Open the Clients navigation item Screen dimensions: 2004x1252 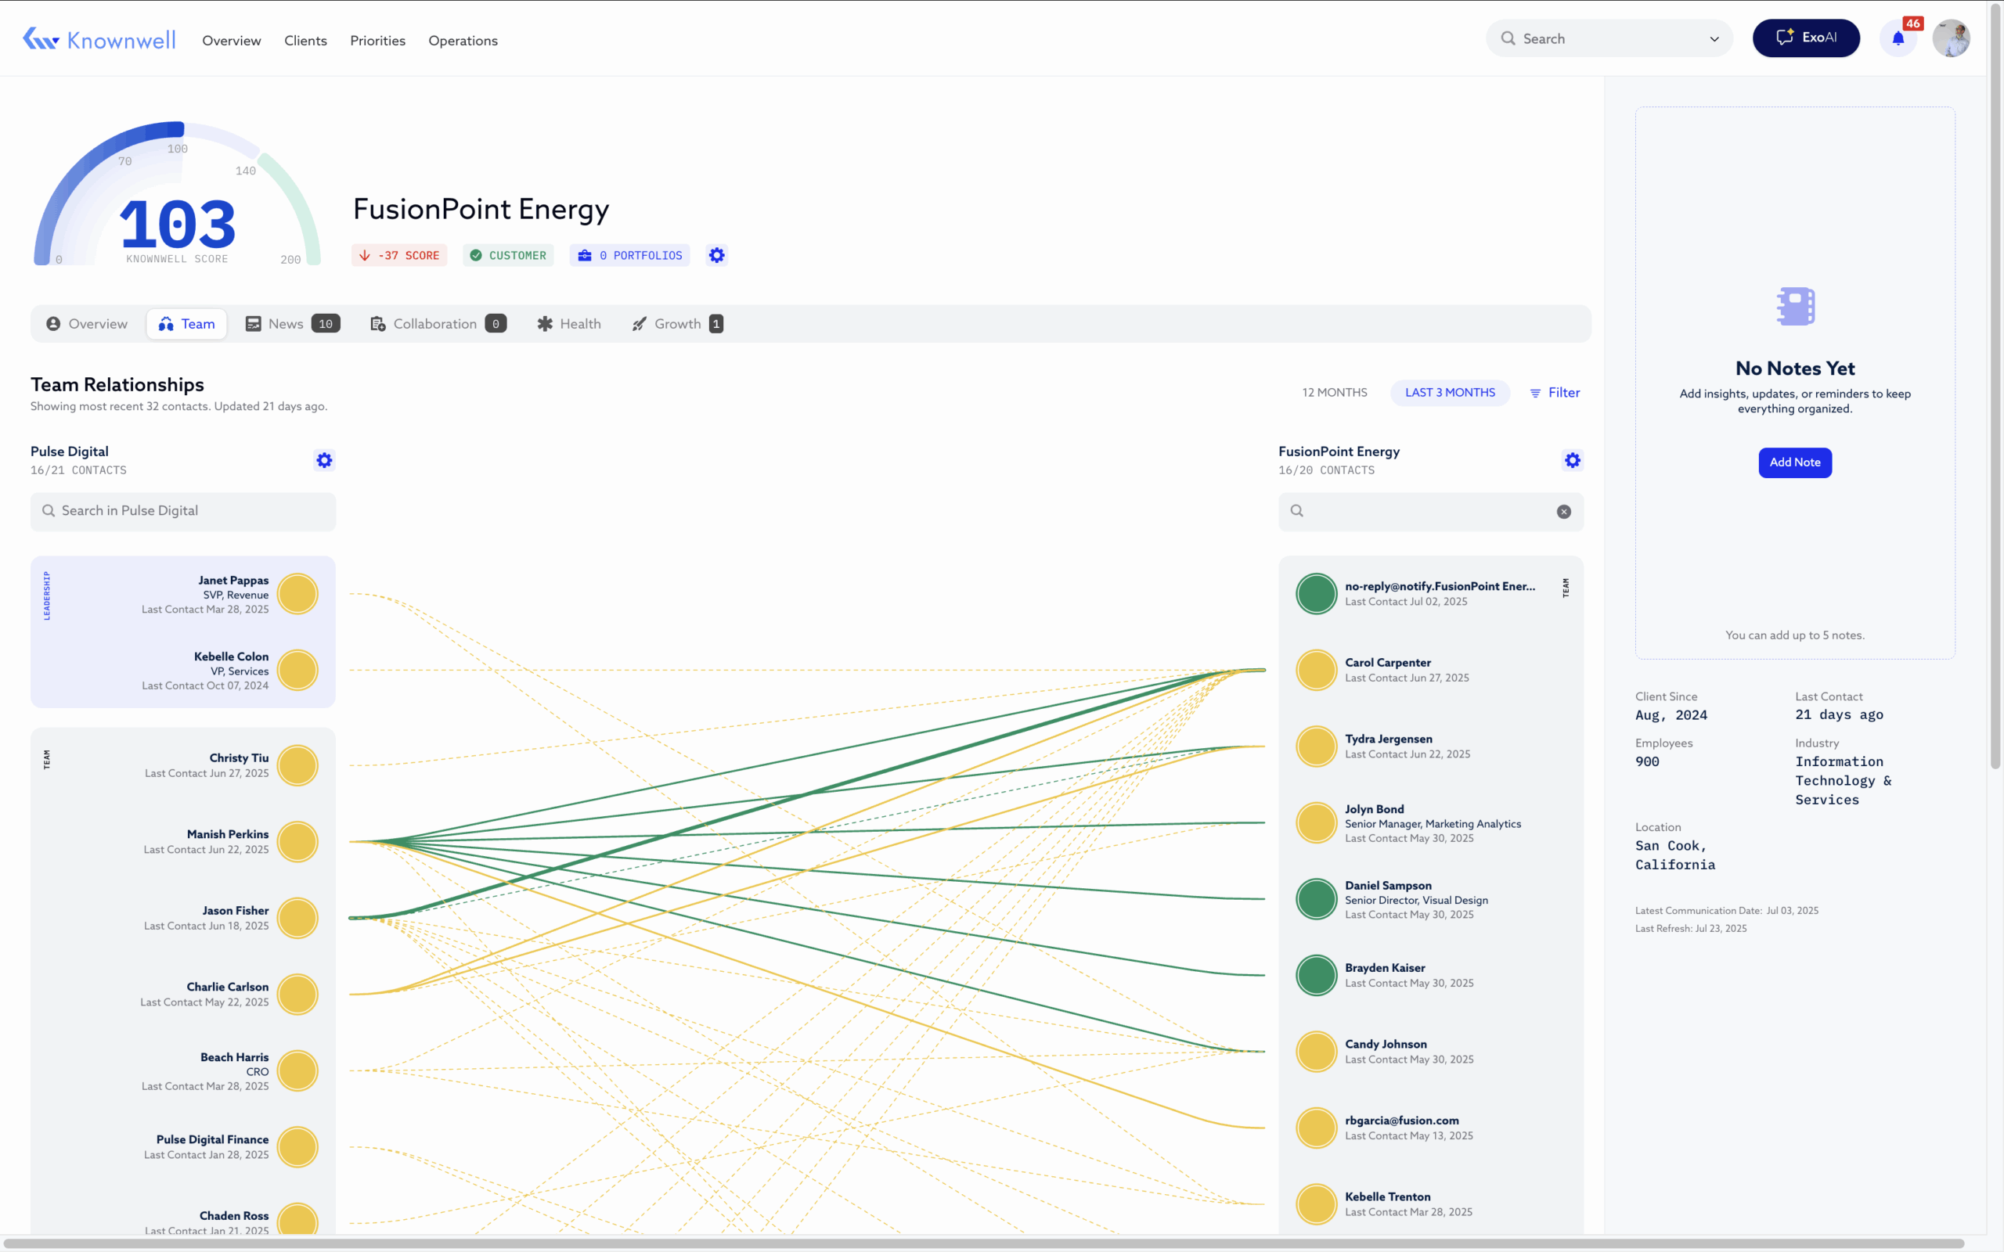[305, 41]
